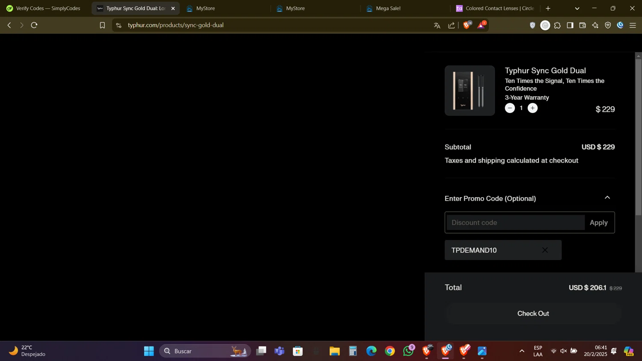Show hidden system tray icons
This screenshot has width=642, height=361.
click(522, 351)
